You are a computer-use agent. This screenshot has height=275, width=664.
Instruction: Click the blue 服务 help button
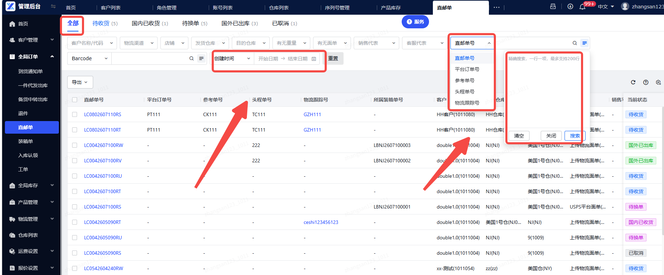pos(415,22)
